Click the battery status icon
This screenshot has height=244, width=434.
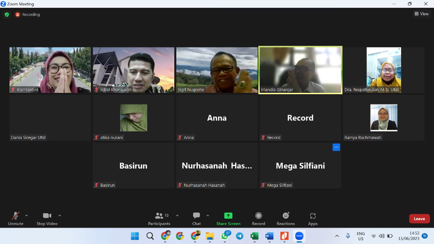click(390, 236)
